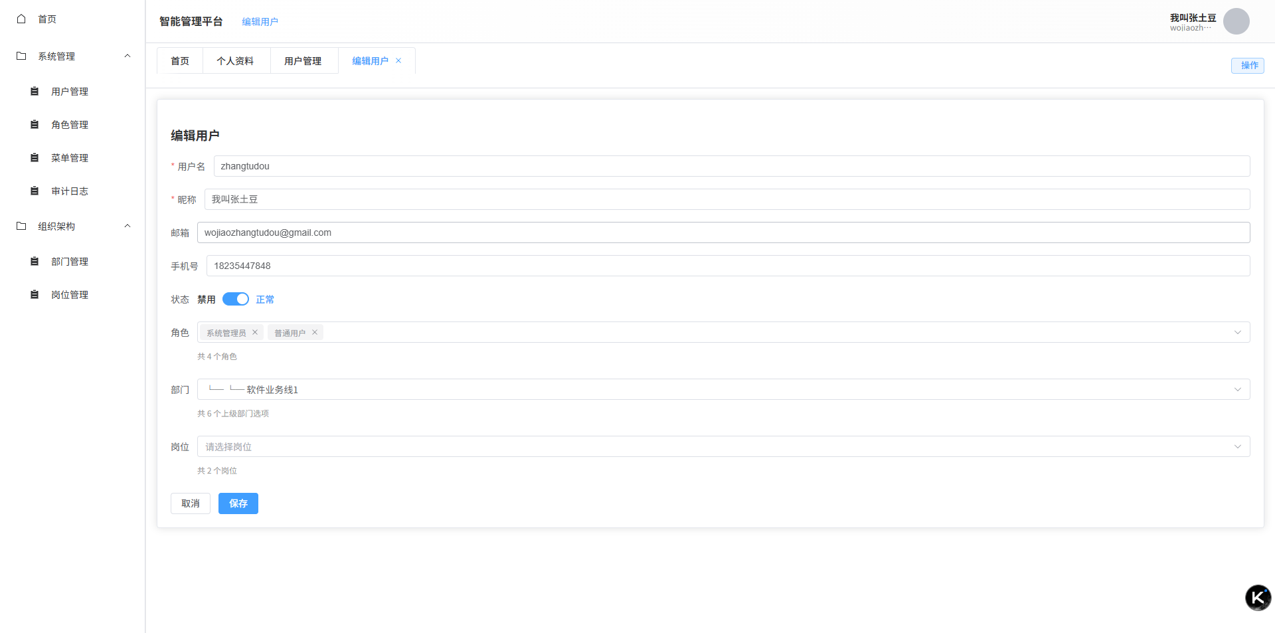Click the floating K assistant icon
The width and height of the screenshot is (1275, 633).
(x=1258, y=598)
